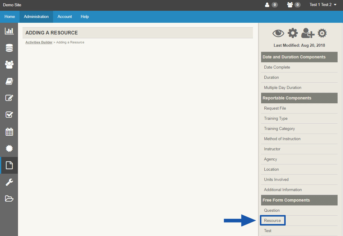Image resolution: width=343 pixels, height=236 pixels.
Task: Open the Help menu
Action: tap(85, 16)
